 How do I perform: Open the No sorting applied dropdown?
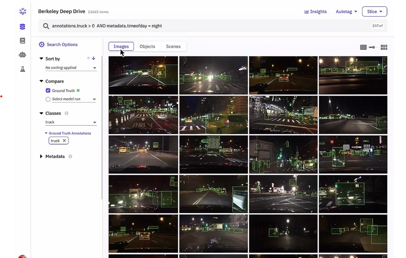pyautogui.click(x=70, y=67)
